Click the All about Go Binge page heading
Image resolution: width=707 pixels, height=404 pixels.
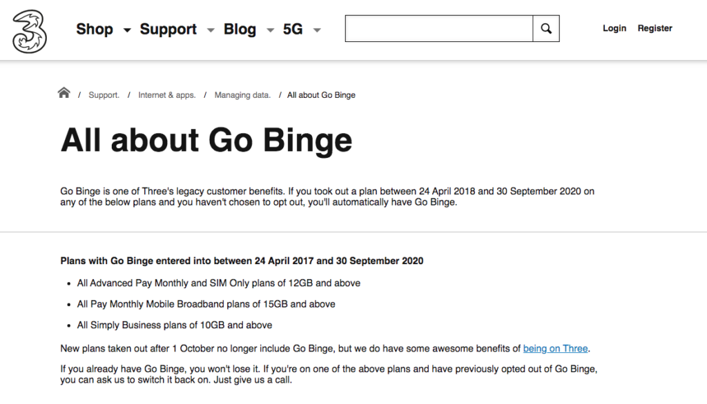pos(206,140)
